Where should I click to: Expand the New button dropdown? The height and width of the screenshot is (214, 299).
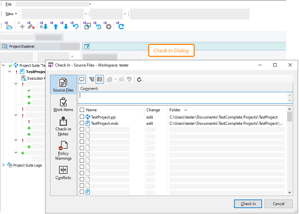pos(15,13)
